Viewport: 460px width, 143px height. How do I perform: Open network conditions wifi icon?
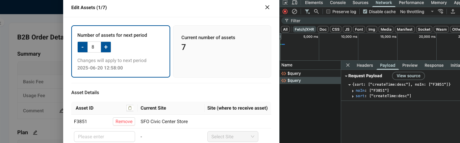point(440,11)
